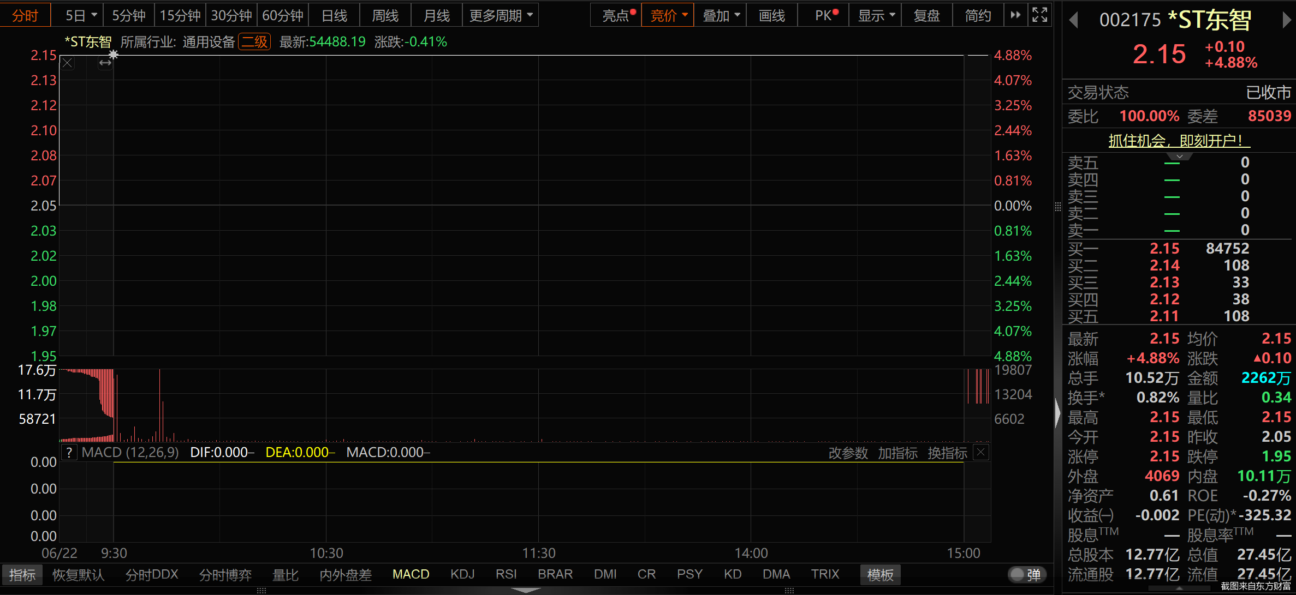1296x595 pixels.
Task: Open the 叠加 overlay dropdown
Action: click(x=720, y=15)
